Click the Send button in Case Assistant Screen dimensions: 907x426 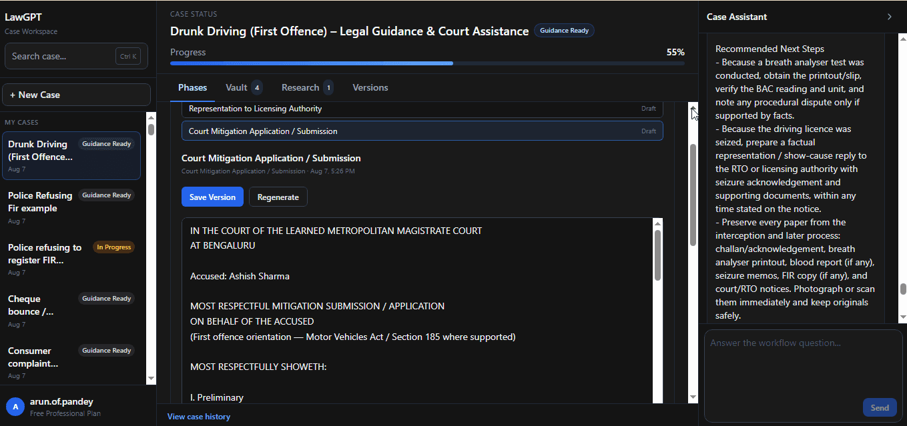(880, 407)
